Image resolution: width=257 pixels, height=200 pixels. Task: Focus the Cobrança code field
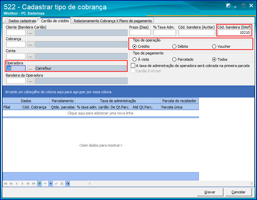[16, 44]
